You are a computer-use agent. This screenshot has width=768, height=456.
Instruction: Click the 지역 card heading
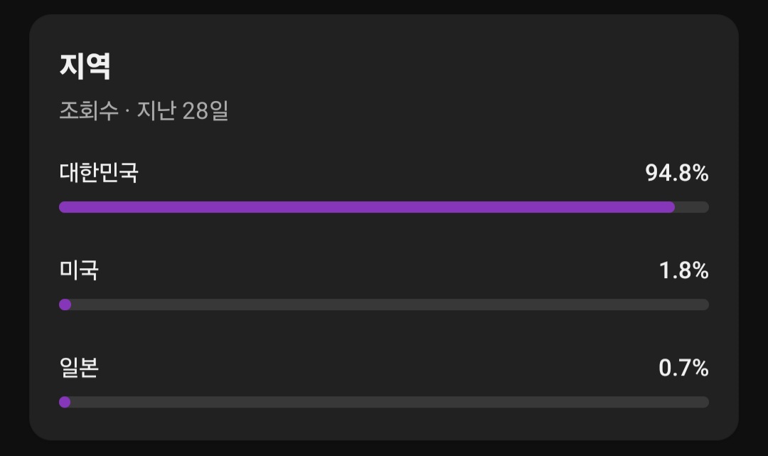[x=85, y=66]
